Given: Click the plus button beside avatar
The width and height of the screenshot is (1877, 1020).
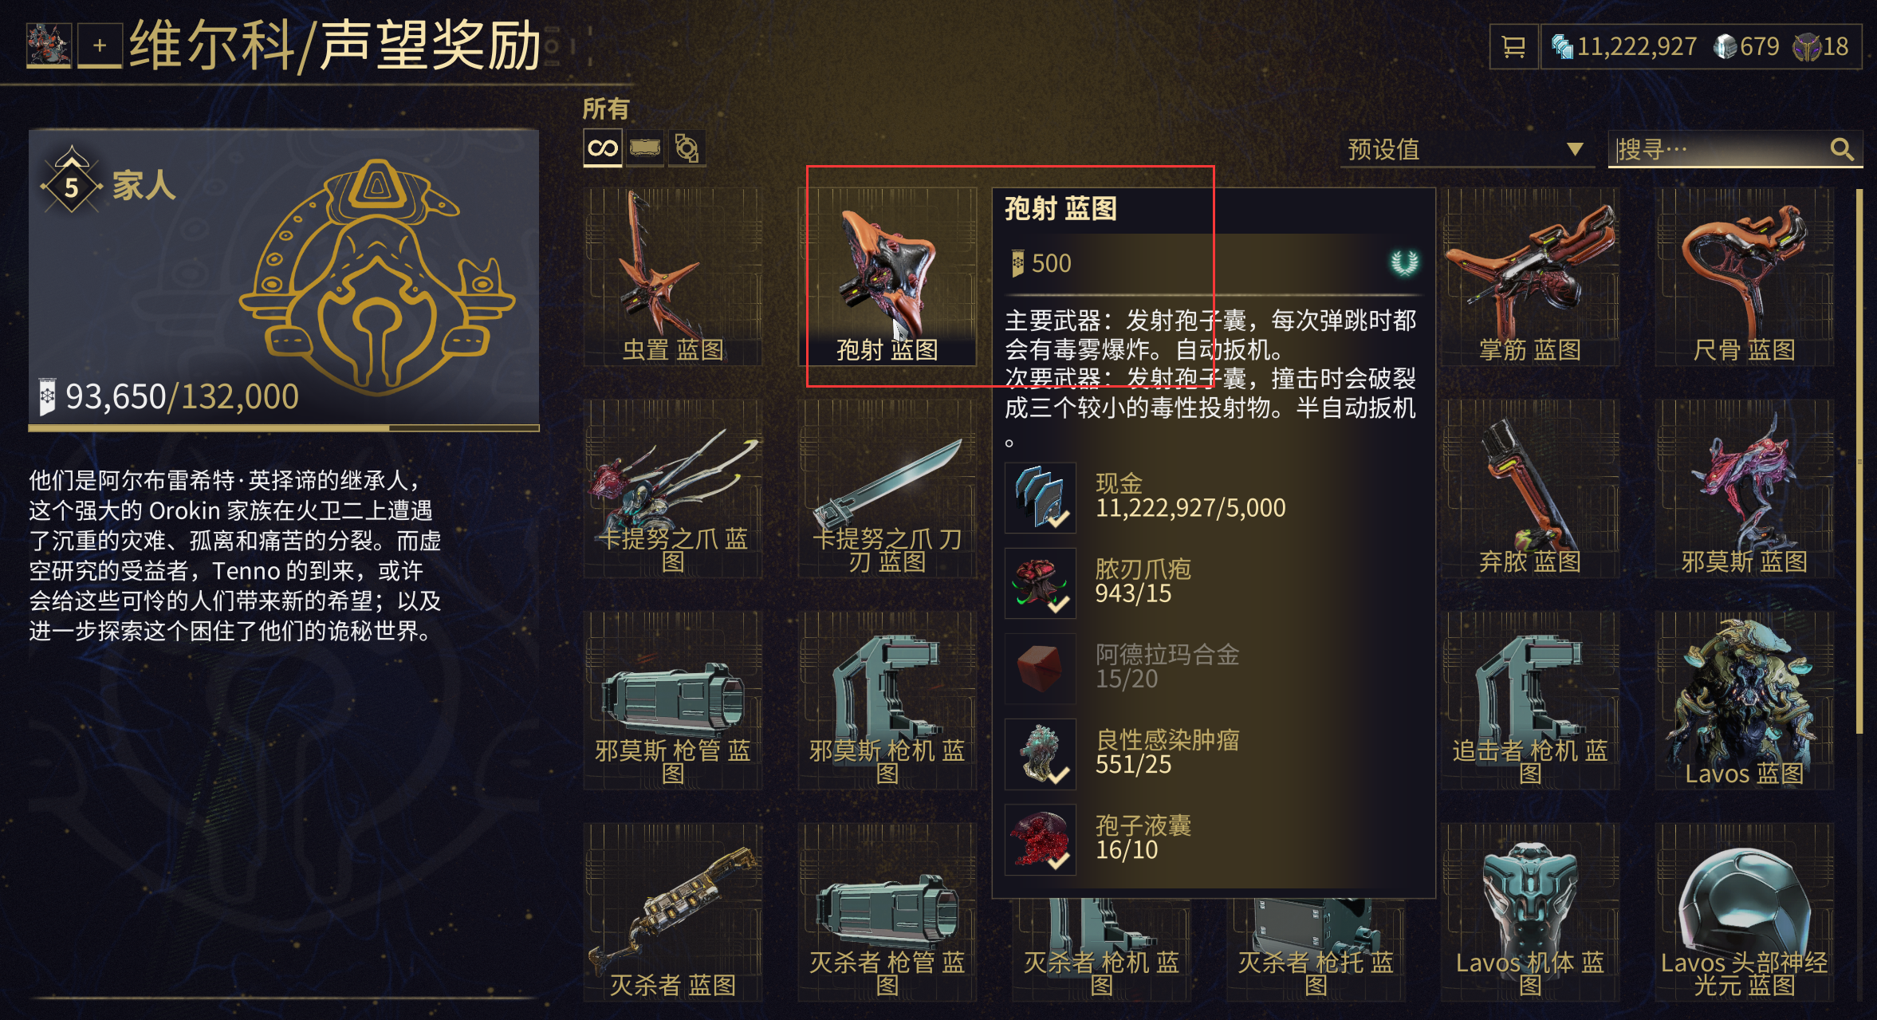Looking at the screenshot, I should (100, 45).
